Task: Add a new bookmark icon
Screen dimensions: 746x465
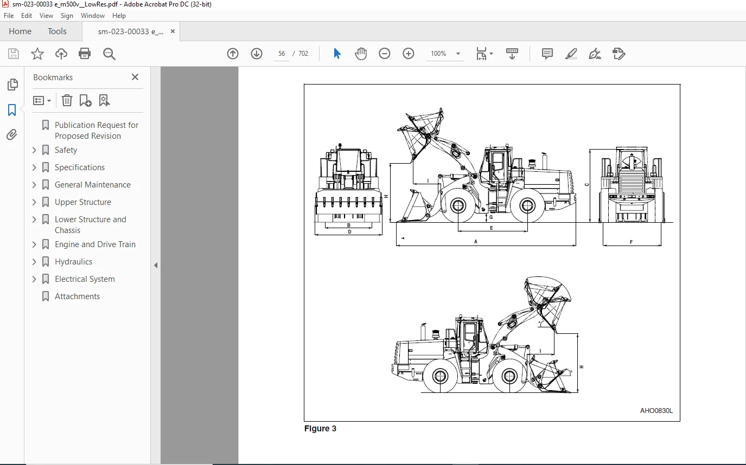Action: tap(85, 100)
